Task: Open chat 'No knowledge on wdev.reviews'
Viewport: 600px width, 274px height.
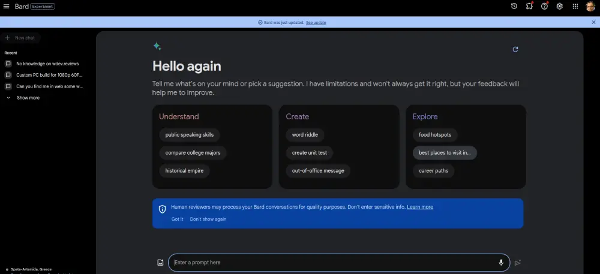Action: pos(47,64)
